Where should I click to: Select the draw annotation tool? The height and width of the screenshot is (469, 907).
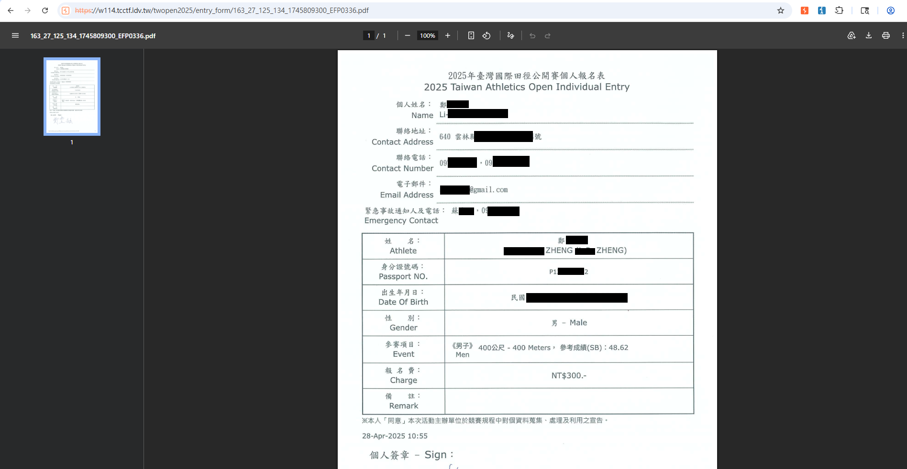tap(511, 35)
